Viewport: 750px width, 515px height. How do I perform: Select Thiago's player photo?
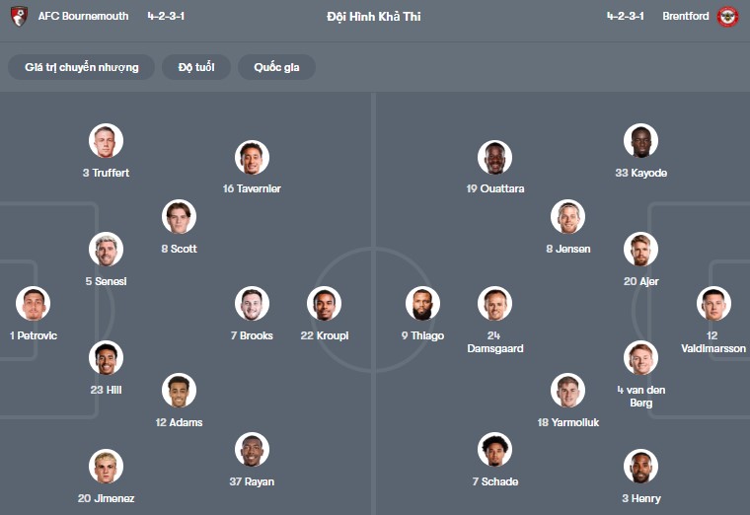tap(422, 304)
